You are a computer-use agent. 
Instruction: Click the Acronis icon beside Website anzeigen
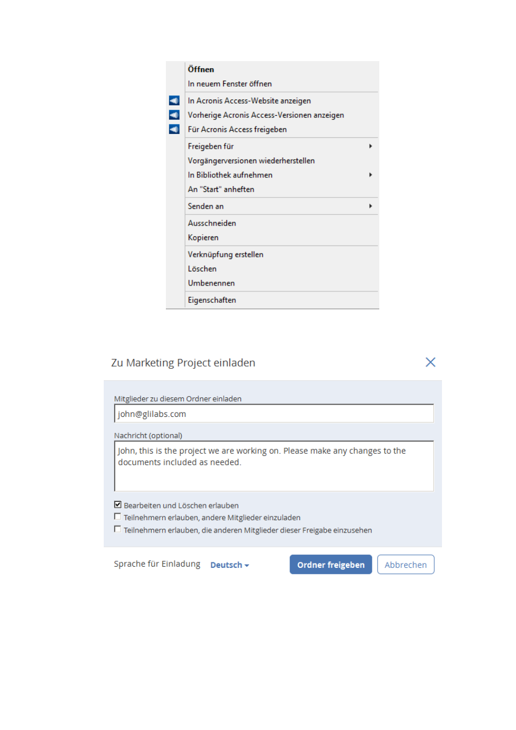[x=174, y=101]
